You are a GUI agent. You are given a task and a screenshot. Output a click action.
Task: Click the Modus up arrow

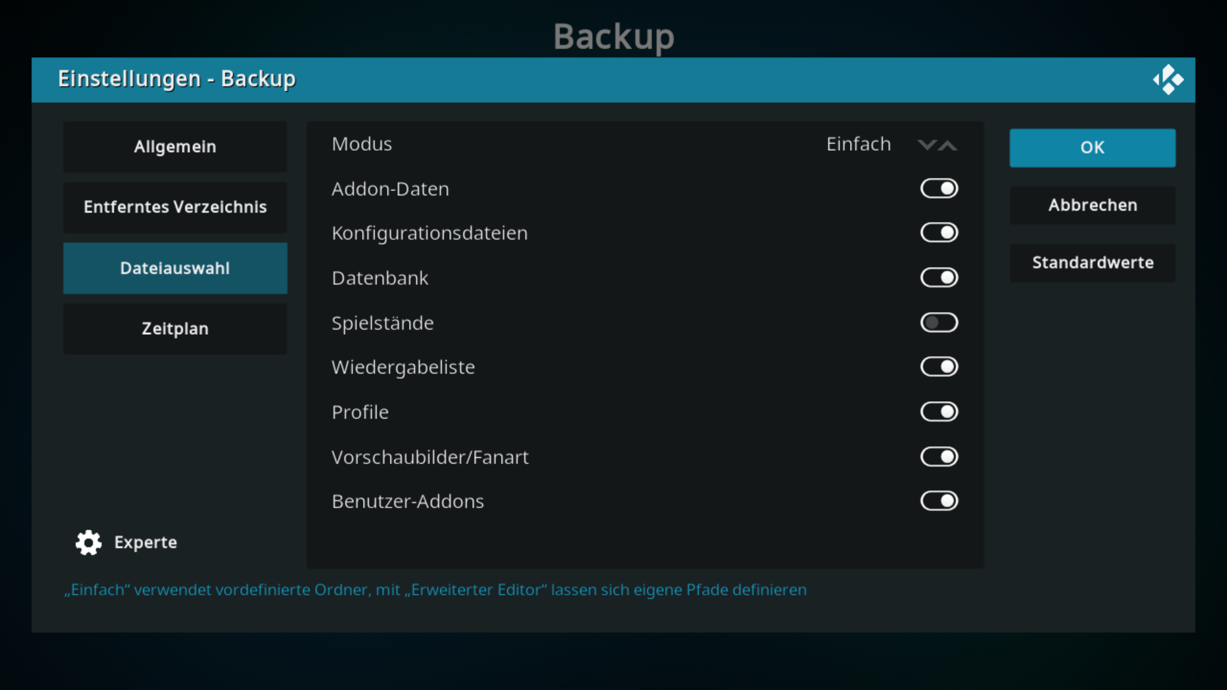click(x=948, y=145)
